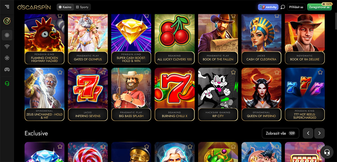Viewport: 337px width, 162px height.
Task: Favorite Rip City with its star
Action: [x=233, y=72]
